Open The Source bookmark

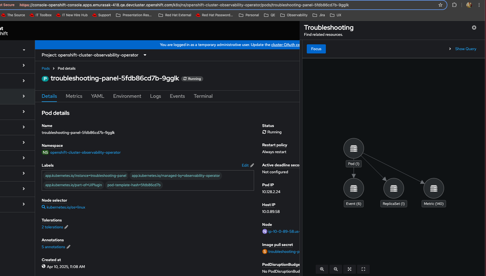click(13, 15)
